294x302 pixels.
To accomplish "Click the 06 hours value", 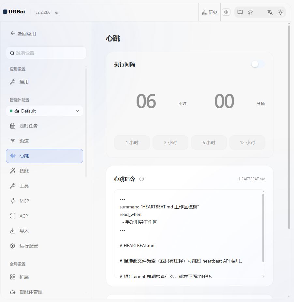I will 146,101.
